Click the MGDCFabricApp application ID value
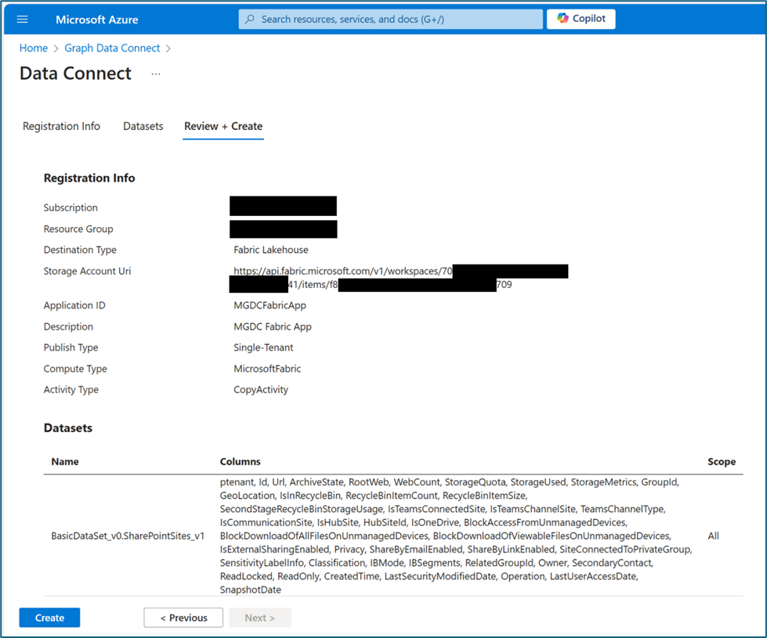The image size is (767, 638). click(x=270, y=305)
